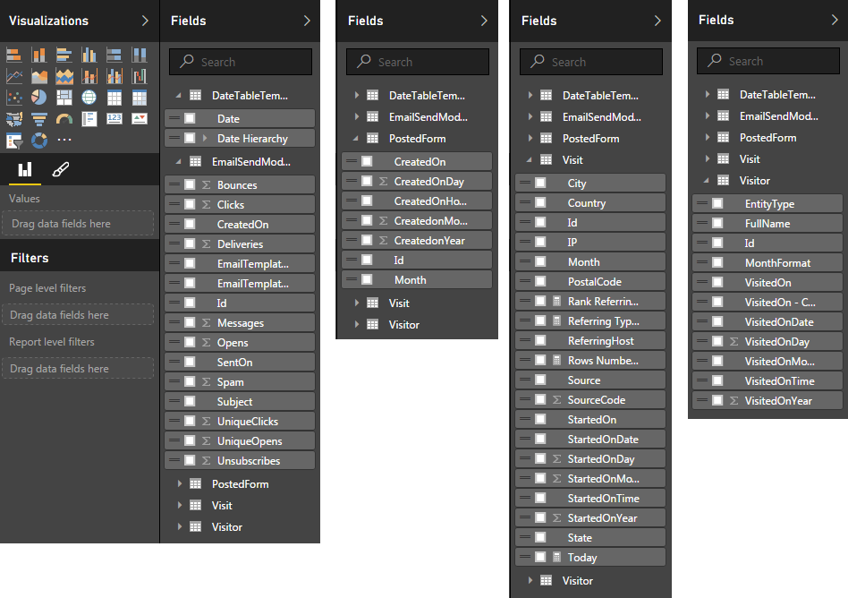Choose the Scatter chart visualization

pyautogui.click(x=14, y=98)
